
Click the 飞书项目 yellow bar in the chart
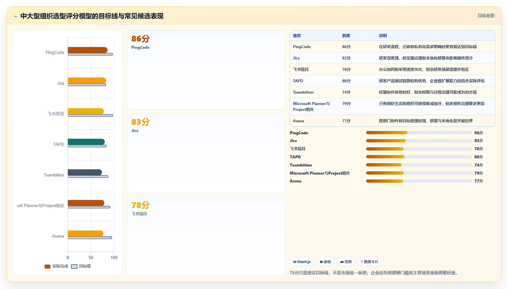pos(86,111)
